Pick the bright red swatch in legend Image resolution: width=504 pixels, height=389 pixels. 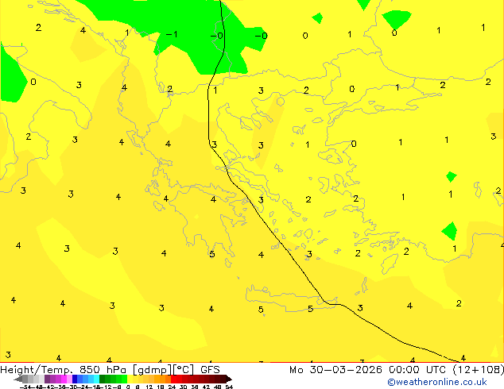pos(173,379)
